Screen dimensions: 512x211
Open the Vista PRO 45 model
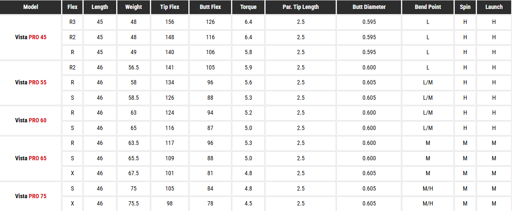31,38
